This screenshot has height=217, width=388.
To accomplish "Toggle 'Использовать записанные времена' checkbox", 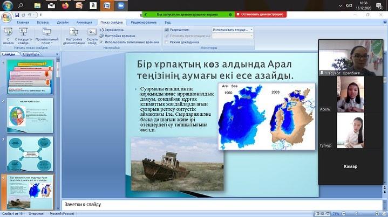I will click(101, 41).
